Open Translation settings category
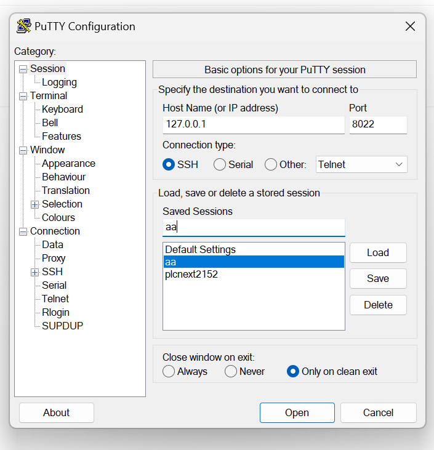434x450 pixels. click(x=66, y=190)
